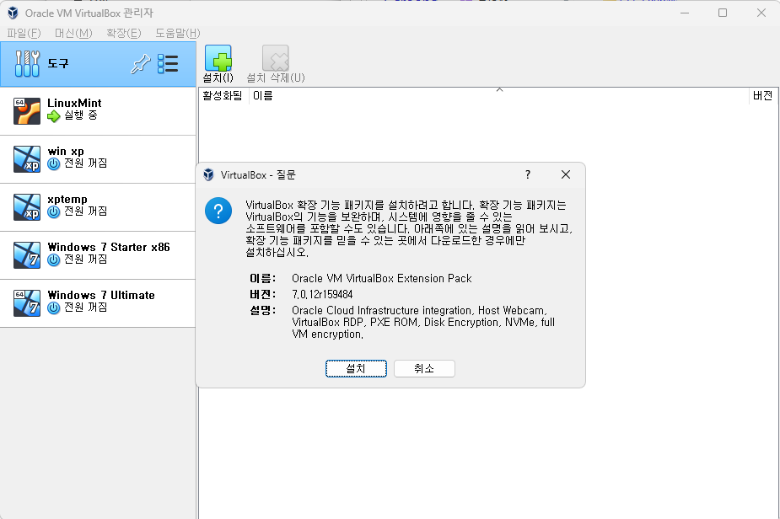Click the version 7.0.12r159484 text
This screenshot has width=780, height=519.
322,294
